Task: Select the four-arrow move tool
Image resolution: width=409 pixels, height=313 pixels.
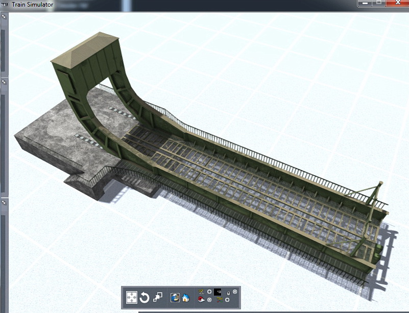Action: pyautogui.click(x=132, y=297)
